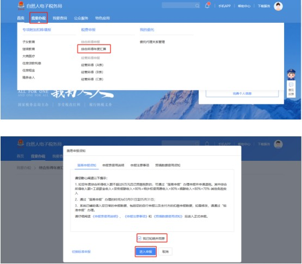Click the tax officer mascot assistant icon
The width and height of the screenshot is (302, 264).
291,74
